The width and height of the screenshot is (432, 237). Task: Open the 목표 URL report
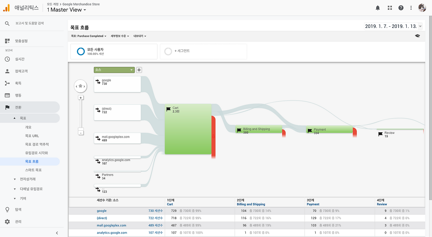[x=32, y=136]
